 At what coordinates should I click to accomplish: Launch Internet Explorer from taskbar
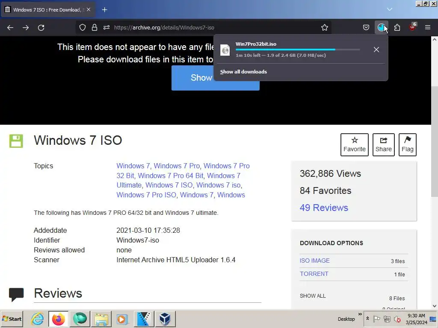click(37, 319)
